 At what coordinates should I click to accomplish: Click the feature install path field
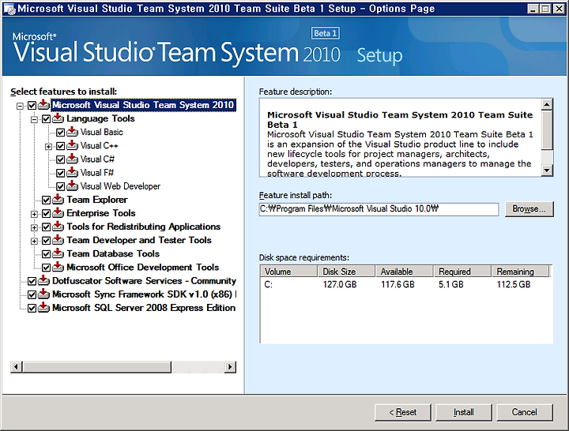click(x=379, y=209)
